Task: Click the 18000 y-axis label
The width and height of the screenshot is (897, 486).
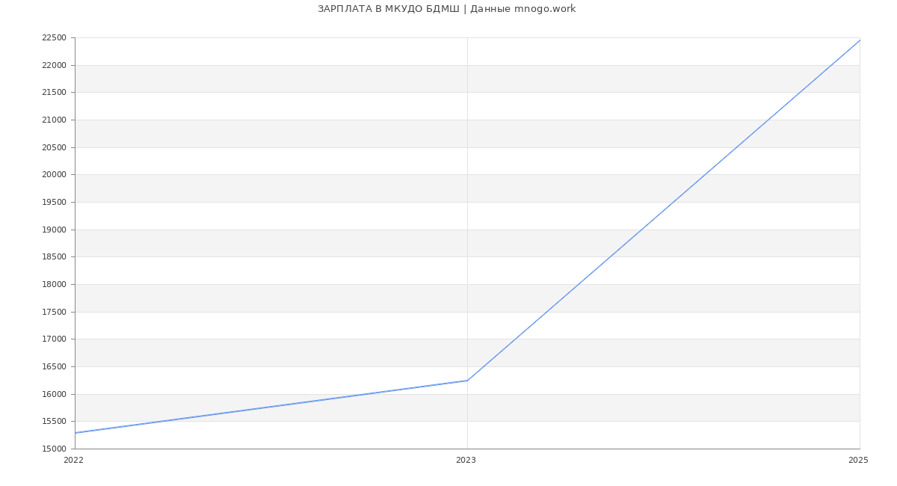Action: (54, 285)
